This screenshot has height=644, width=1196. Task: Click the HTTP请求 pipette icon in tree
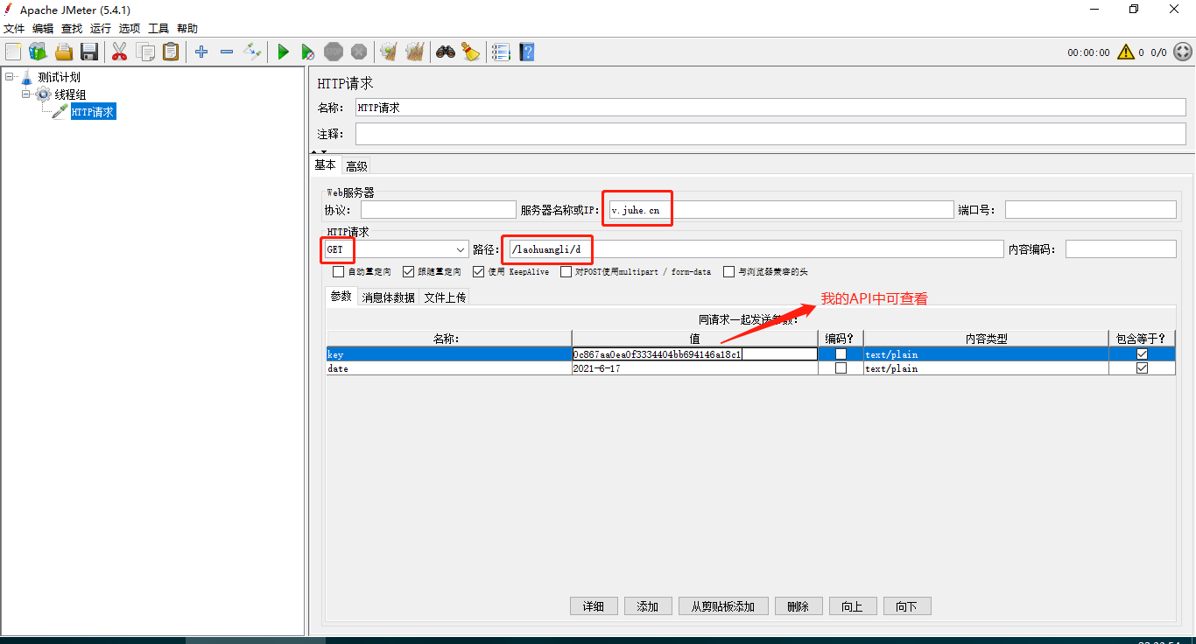60,112
